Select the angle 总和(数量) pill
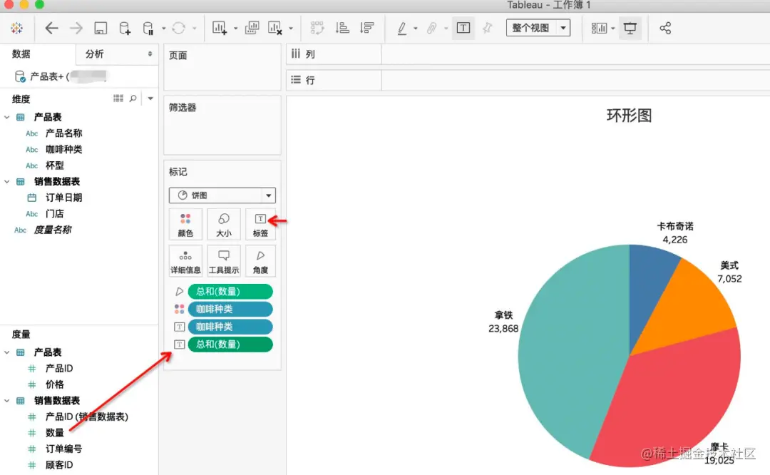The width and height of the screenshot is (770, 475). [x=230, y=291]
